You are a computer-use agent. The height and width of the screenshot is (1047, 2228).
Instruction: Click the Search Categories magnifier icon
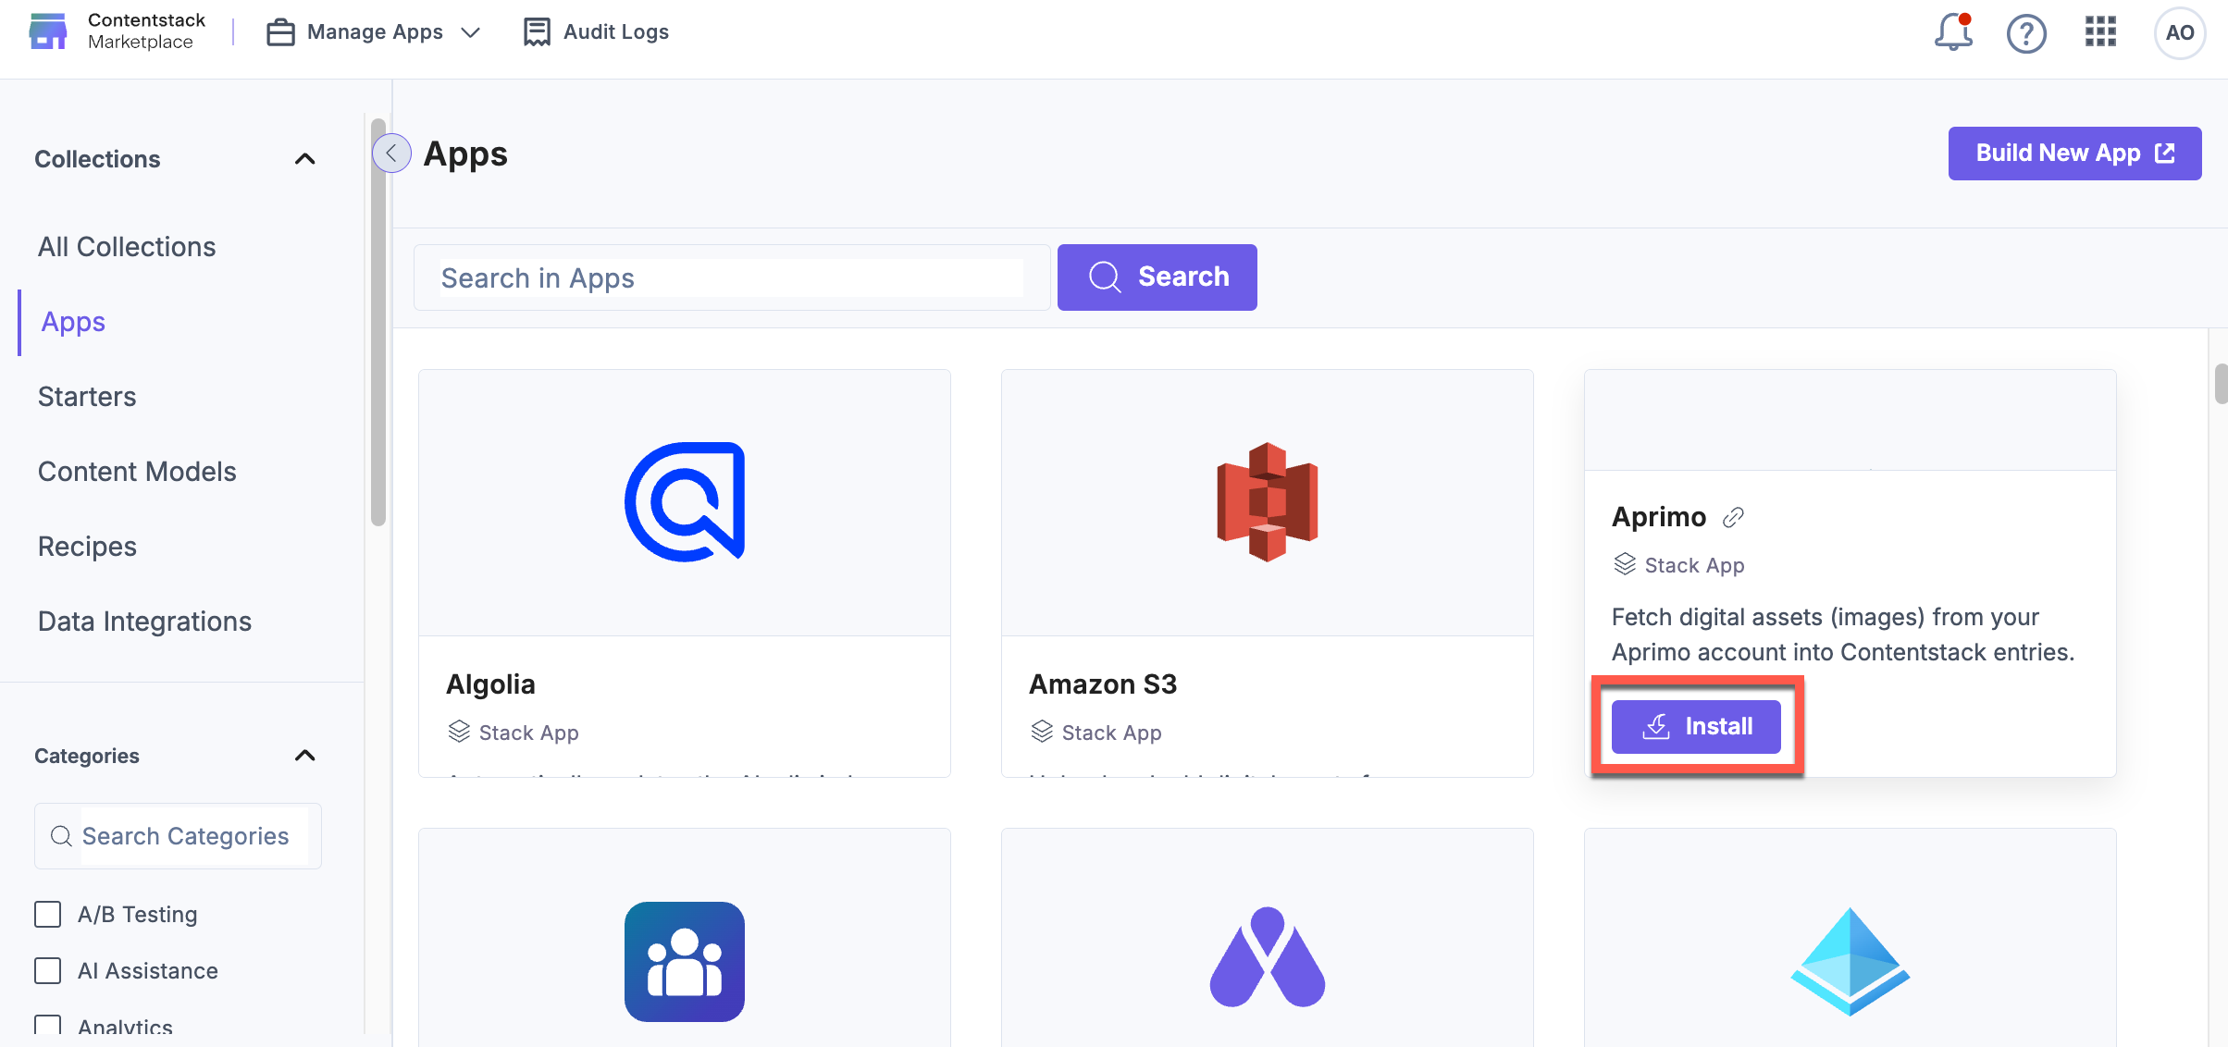[61, 836]
